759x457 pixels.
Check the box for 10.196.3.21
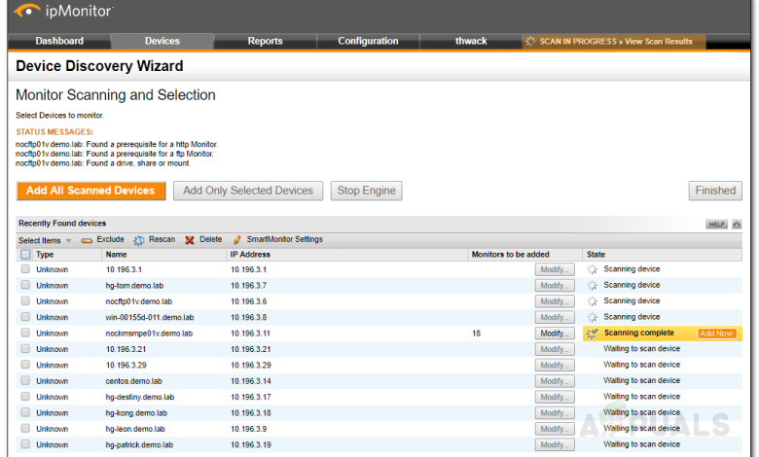(25, 349)
